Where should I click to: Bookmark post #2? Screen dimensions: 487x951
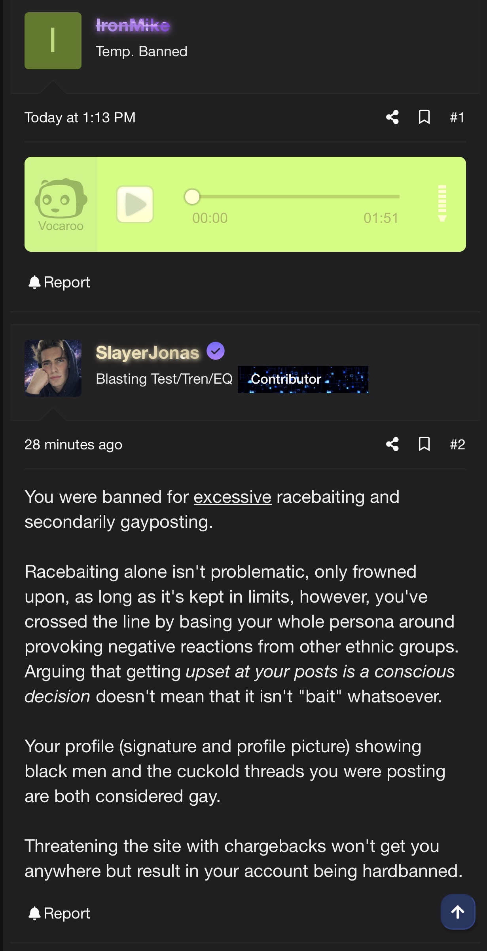[x=424, y=444]
